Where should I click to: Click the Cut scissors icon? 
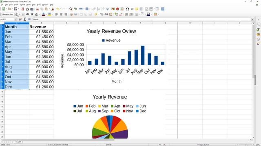pyautogui.click(x=38, y=9)
